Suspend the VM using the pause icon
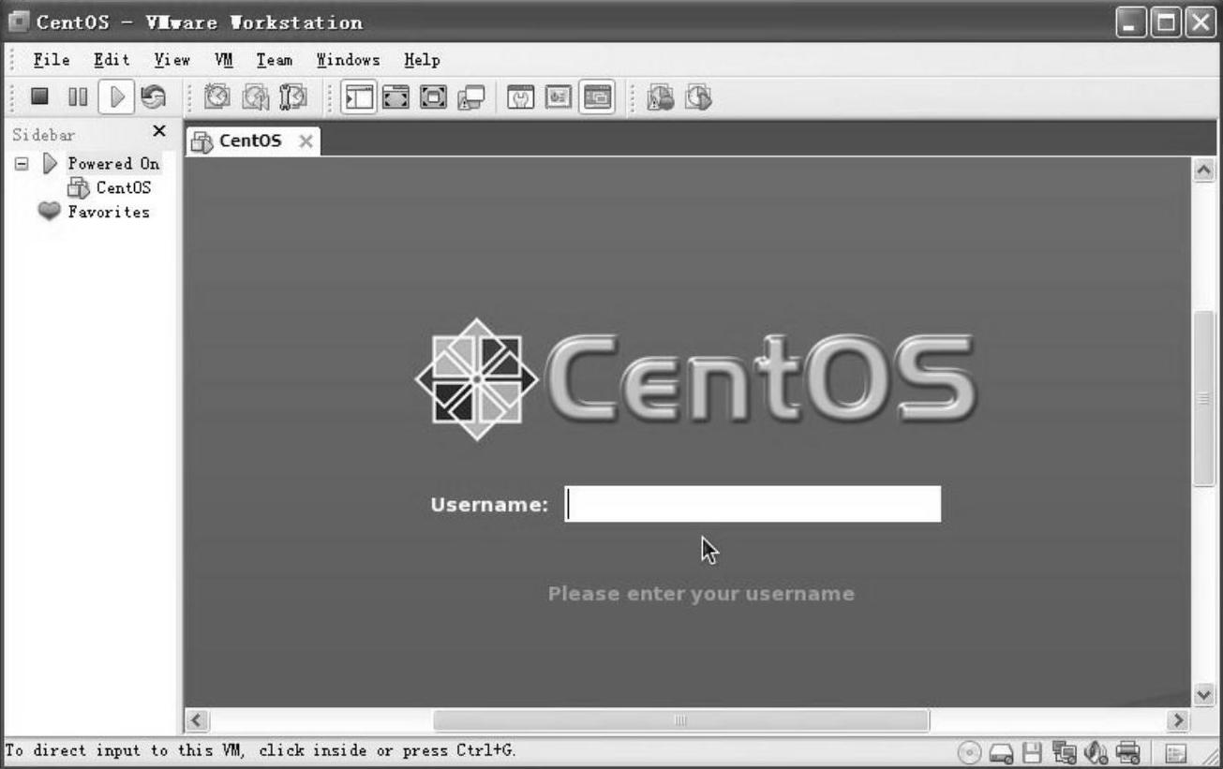This screenshot has height=769, width=1223. click(x=78, y=96)
